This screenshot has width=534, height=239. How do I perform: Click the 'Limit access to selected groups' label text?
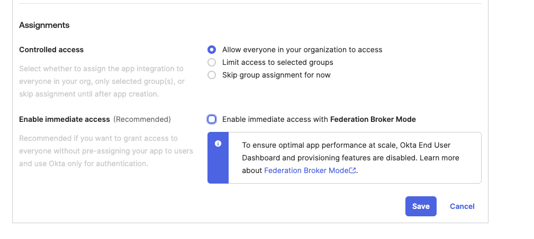277,62
